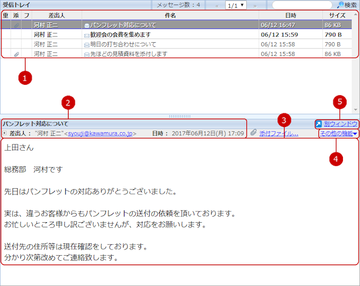Click envelope icon beside パンフレット対応について in list

pos(86,25)
